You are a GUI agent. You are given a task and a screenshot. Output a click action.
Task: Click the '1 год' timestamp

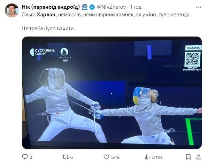pos(136,7)
